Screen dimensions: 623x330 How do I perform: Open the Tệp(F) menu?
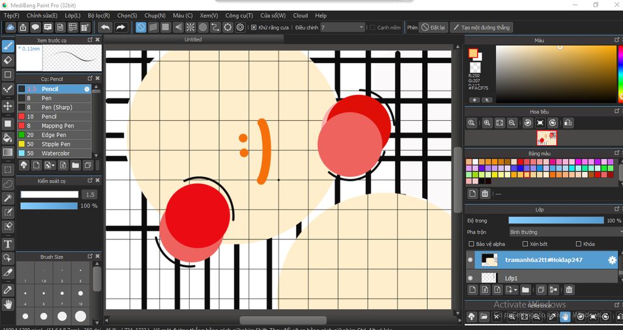(11, 15)
